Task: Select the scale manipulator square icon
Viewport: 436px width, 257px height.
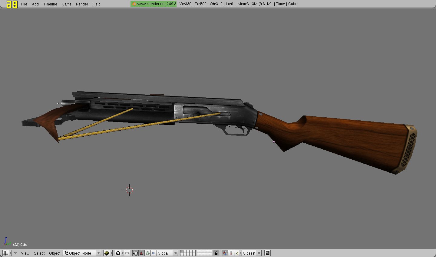Action: click(154, 253)
